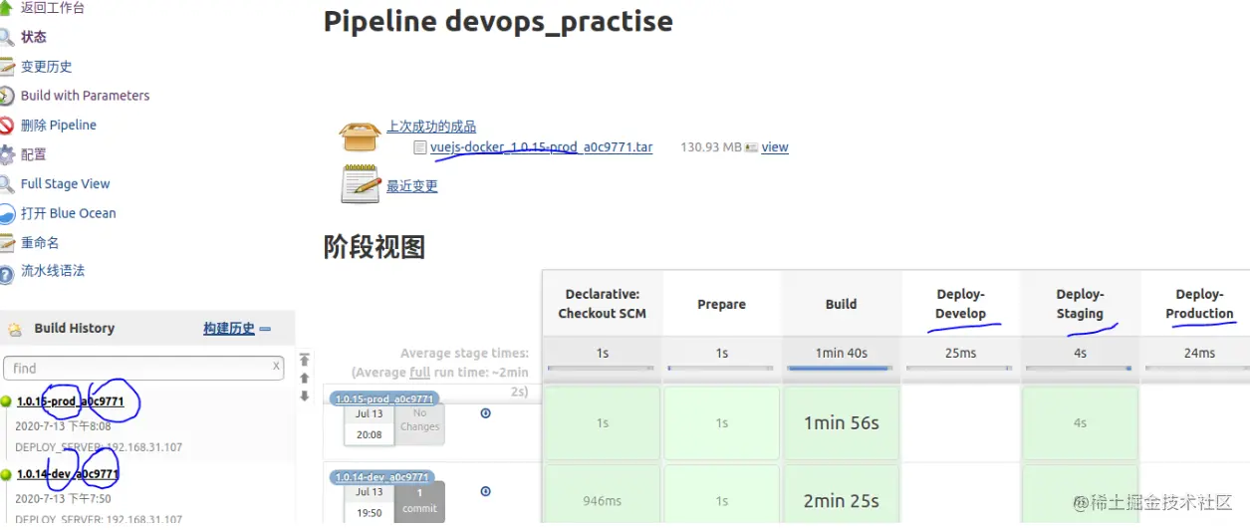Click the recent changes notepad icon
Viewport: 1250px width, 530px height.
(x=361, y=184)
